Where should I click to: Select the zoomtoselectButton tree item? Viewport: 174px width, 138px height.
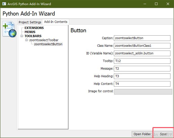[x=48, y=44]
